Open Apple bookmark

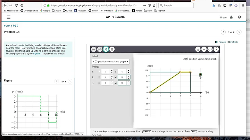point(57,11)
